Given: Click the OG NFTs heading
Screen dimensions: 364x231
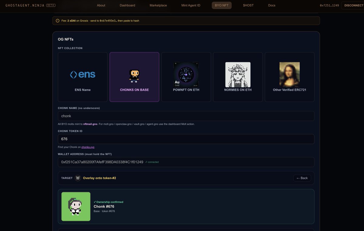Looking at the screenshot, I should click(66, 39).
